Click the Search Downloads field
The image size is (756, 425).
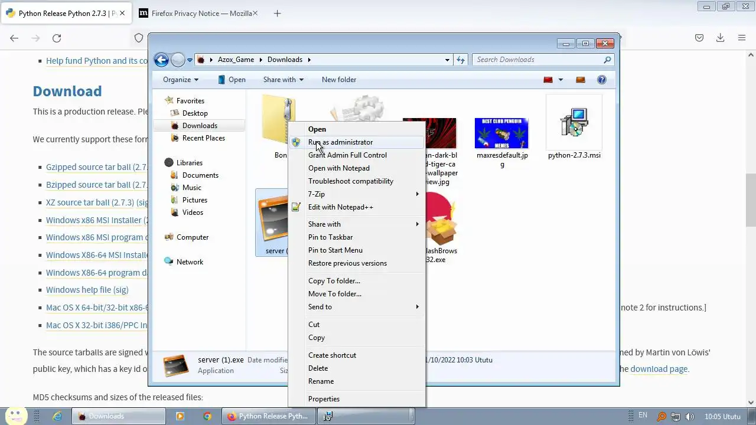point(542,60)
